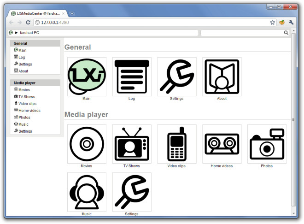Image resolution: width=304 pixels, height=224 pixels.
Task: Reload the page
Action: (x=28, y=22)
